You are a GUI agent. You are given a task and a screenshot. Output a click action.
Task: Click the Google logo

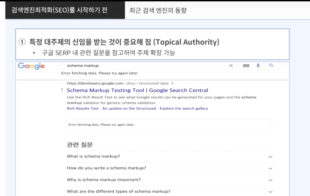point(31,66)
